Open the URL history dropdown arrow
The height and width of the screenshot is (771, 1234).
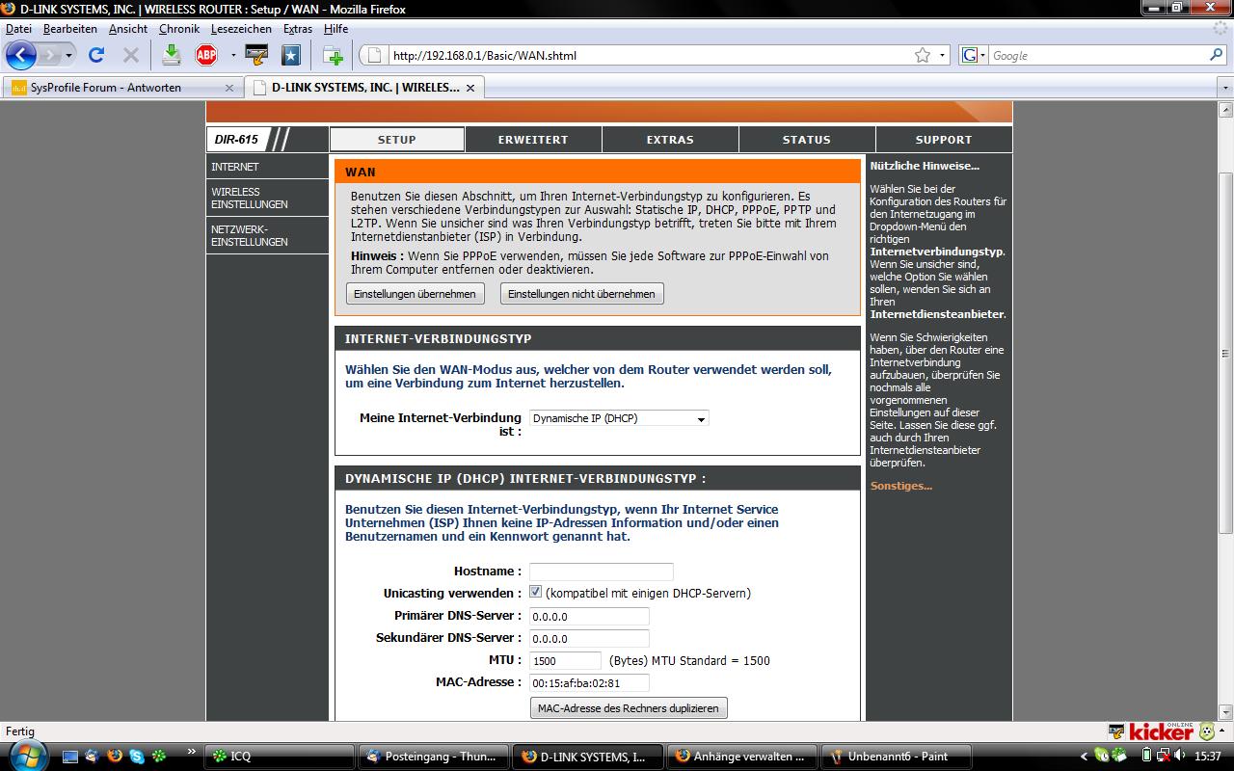[x=942, y=56]
